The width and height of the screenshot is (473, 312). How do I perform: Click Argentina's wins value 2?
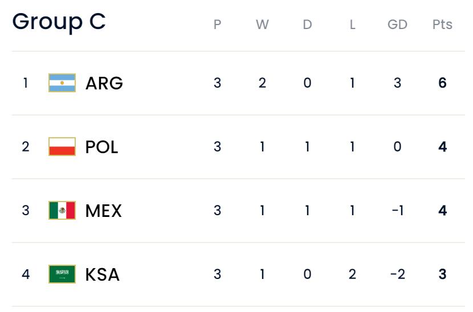click(x=262, y=83)
